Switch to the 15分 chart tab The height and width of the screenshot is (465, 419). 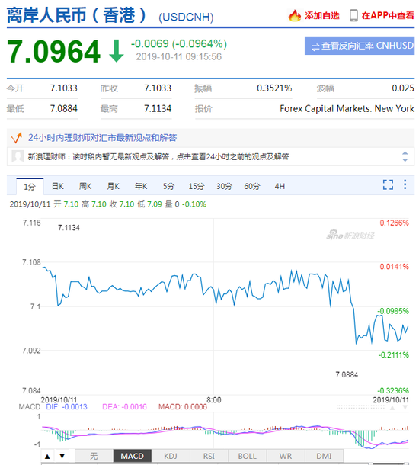coord(197,186)
